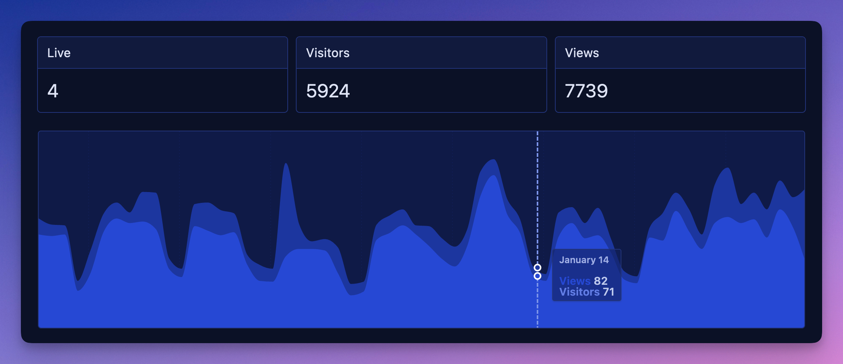Select the visitors total 5924

pyautogui.click(x=328, y=91)
